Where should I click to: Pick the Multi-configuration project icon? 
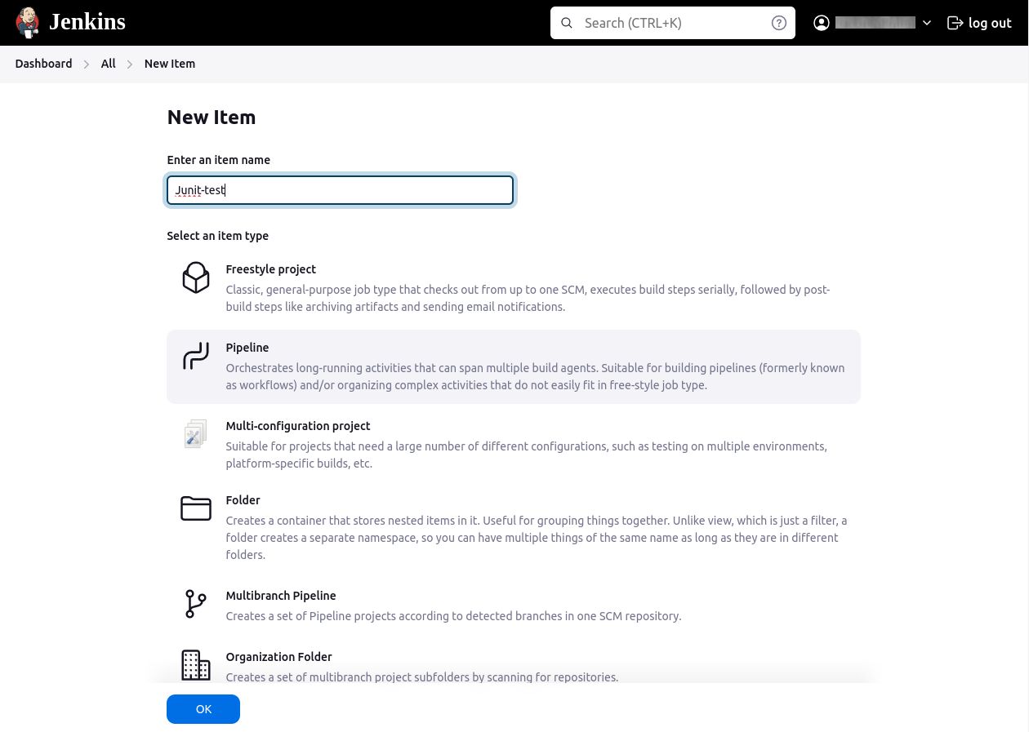pos(196,434)
